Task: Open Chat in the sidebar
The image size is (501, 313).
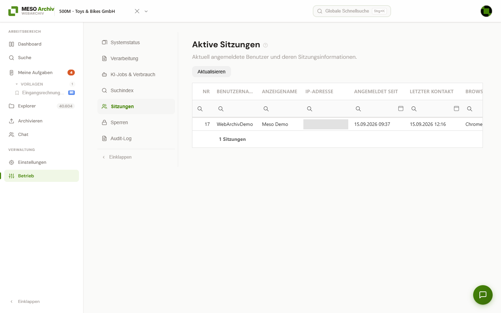Action: (x=42, y=135)
